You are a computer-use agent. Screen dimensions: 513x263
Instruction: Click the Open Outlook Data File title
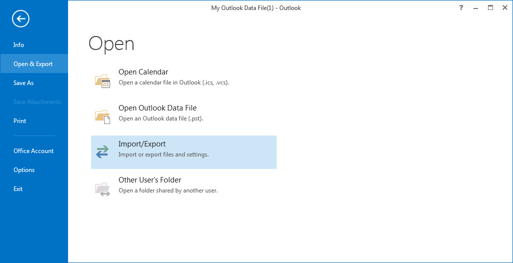157,108
